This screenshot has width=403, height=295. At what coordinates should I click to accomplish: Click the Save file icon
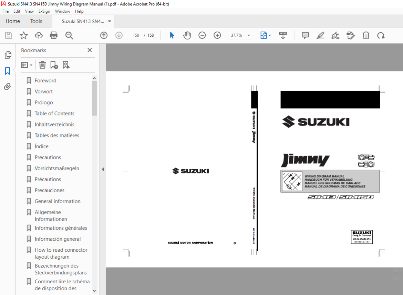point(9,35)
